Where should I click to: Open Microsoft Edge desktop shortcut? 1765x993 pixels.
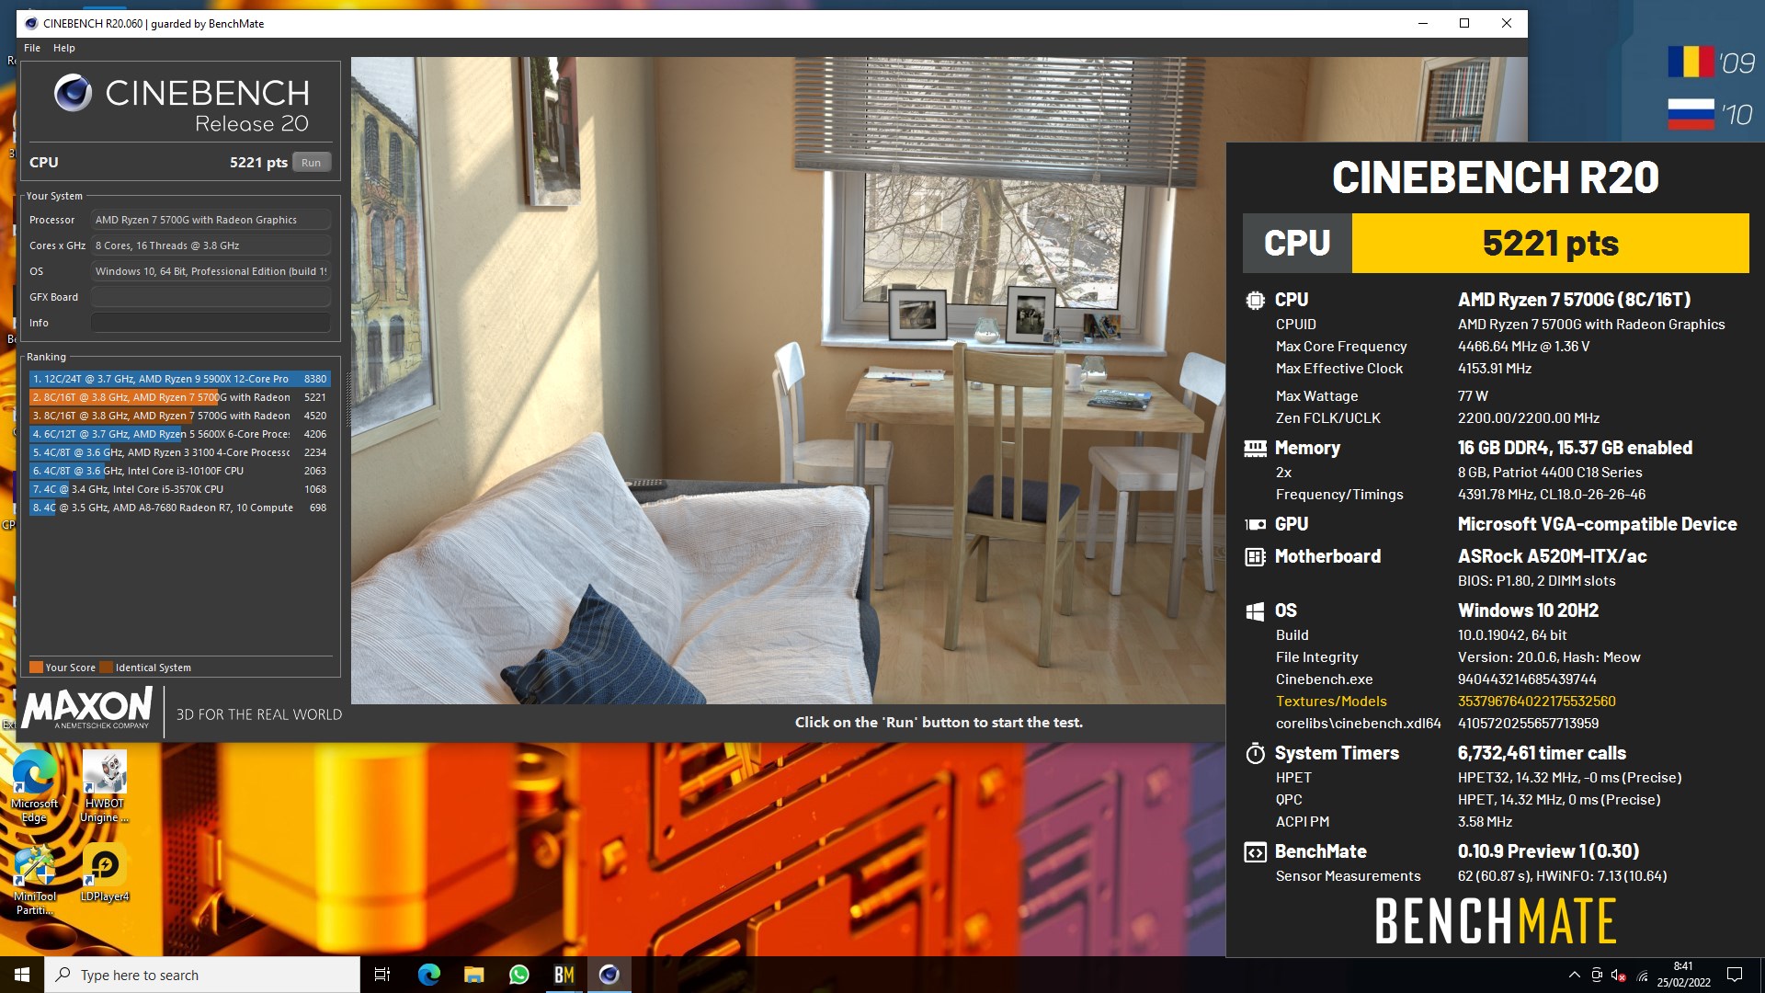pos(34,787)
